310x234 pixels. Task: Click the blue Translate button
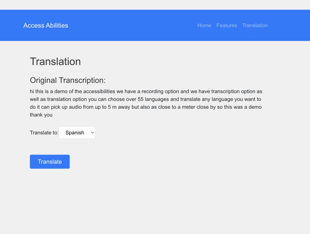point(49,162)
